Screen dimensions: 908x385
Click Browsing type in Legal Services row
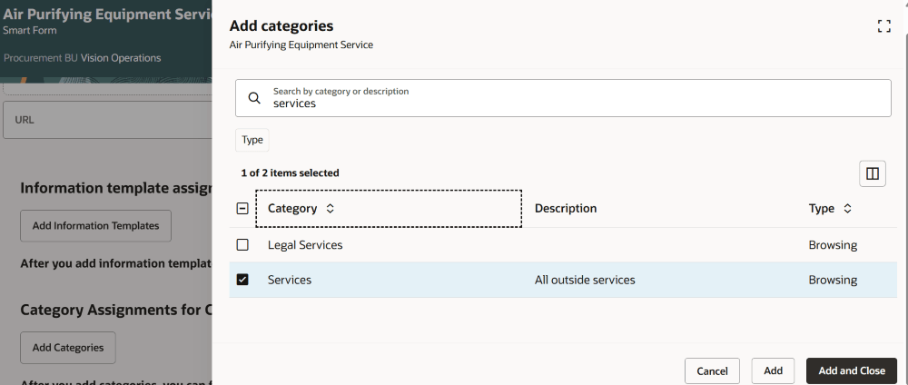833,245
